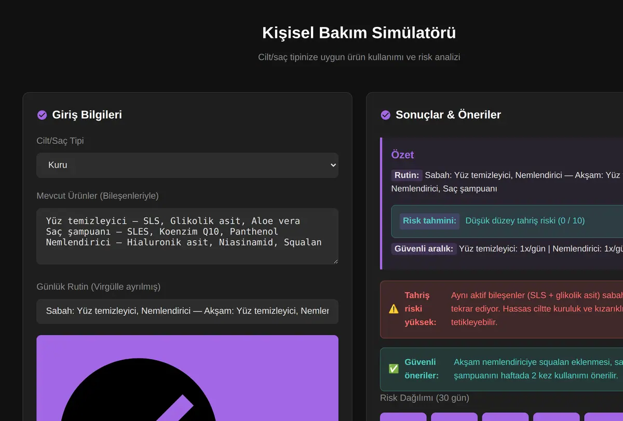Click the Mevcut Ürünler (Bileşenleriyle) label
Viewport: 623px width, 421px height.
pos(98,196)
